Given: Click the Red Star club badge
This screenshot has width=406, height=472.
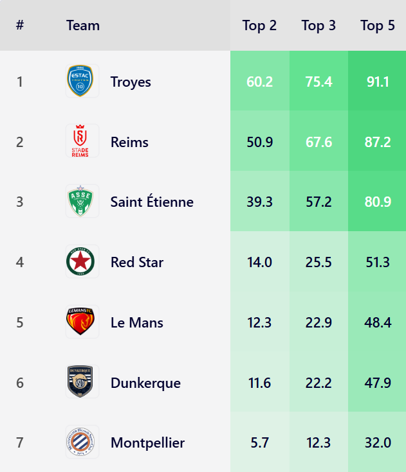Looking at the screenshot, I should click(82, 262).
